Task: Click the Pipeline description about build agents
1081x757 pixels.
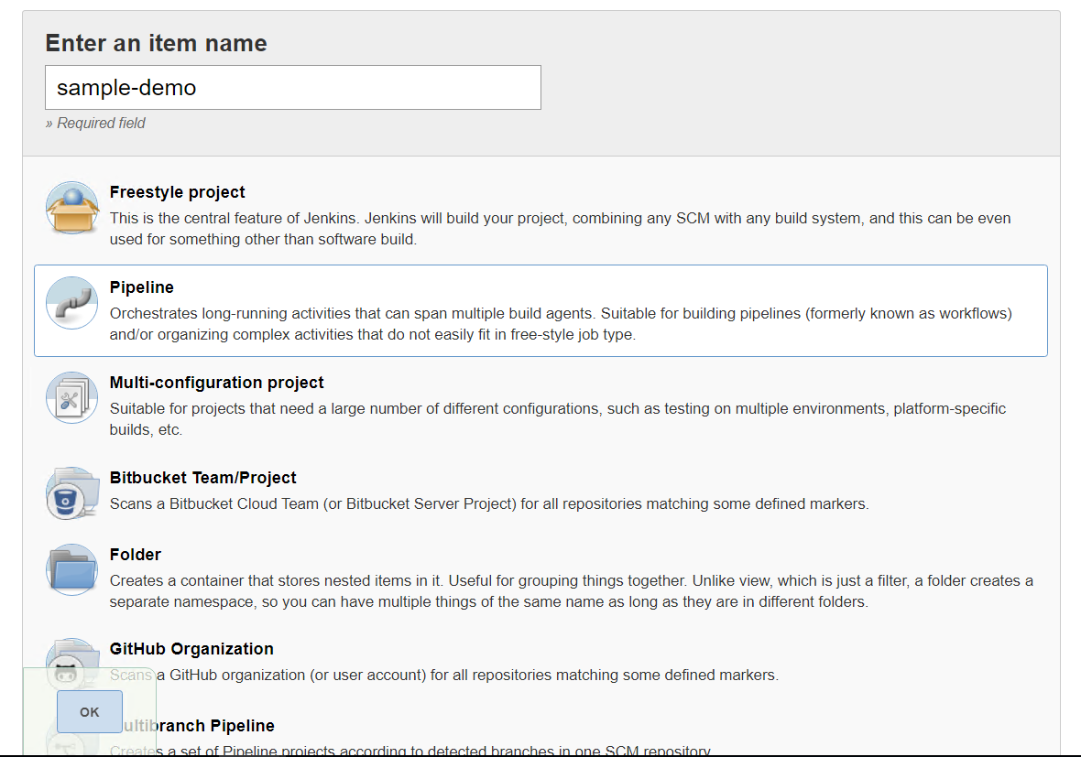Action: click(560, 324)
